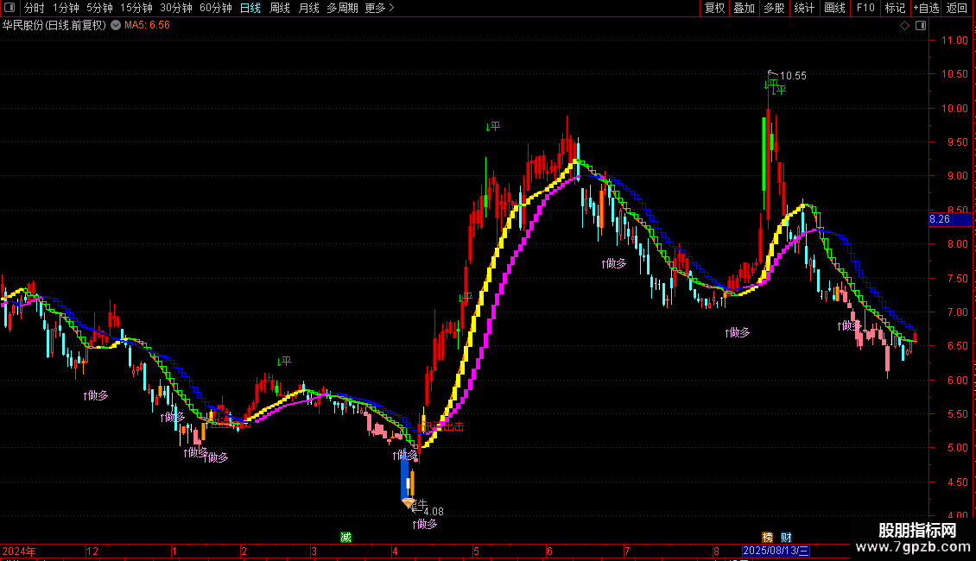Click the 11.00 price axis label
Image resolution: width=976 pixels, height=561 pixels.
click(x=954, y=41)
